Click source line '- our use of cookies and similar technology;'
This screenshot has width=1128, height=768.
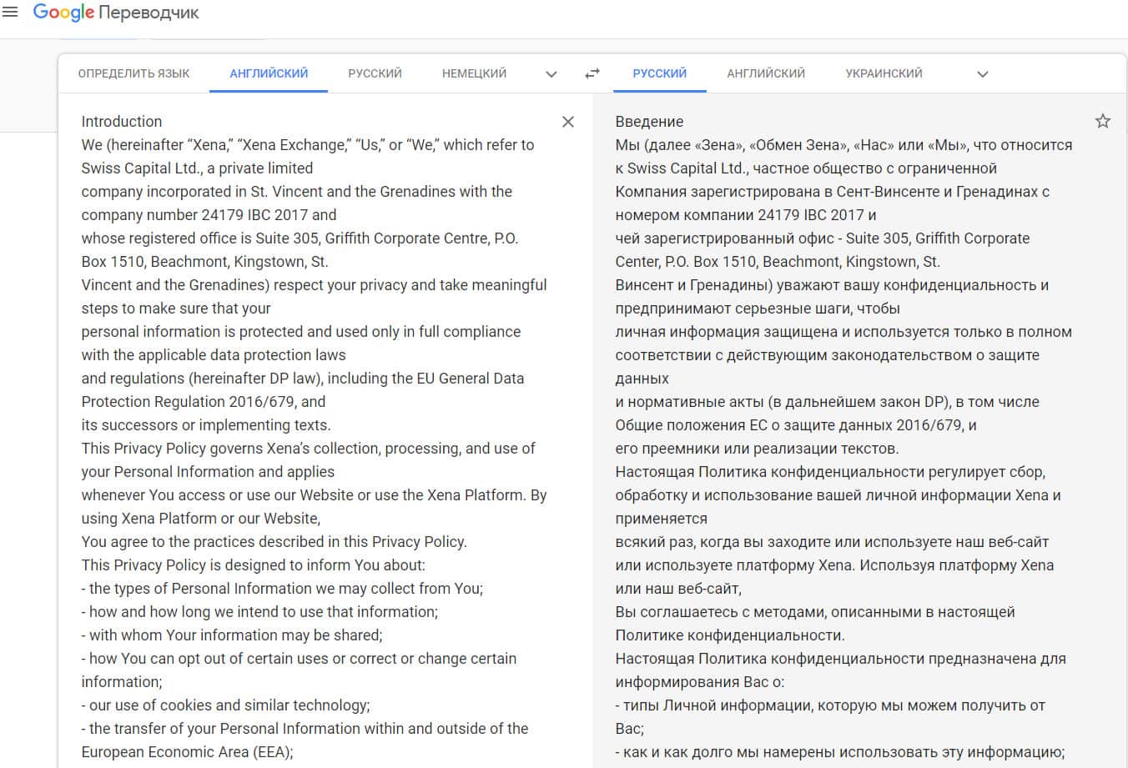[226, 705]
